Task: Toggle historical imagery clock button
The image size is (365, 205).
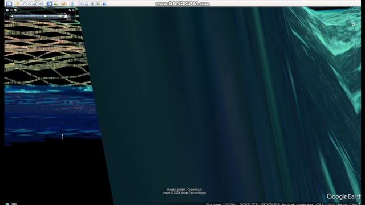Action: (x=50, y=4)
